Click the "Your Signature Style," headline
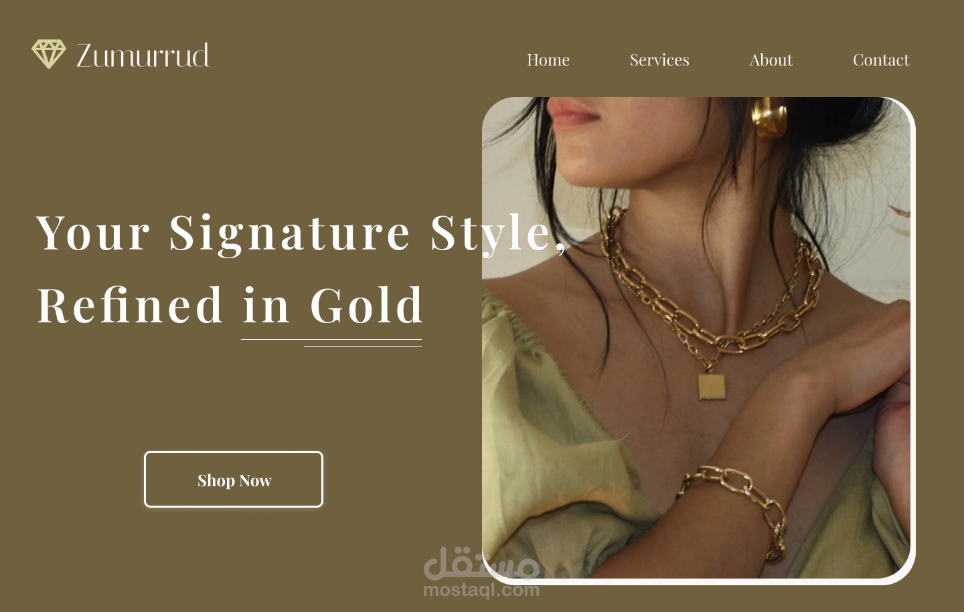This screenshot has width=964, height=612. coord(301,233)
